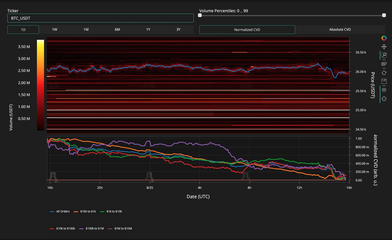Click the Bokeh logo icon
This screenshot has height=240, width=392.
pos(384,38)
